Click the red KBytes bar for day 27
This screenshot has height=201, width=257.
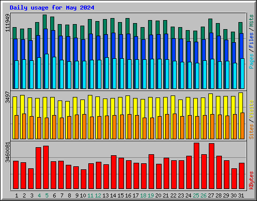pyautogui.click(x=211, y=166)
